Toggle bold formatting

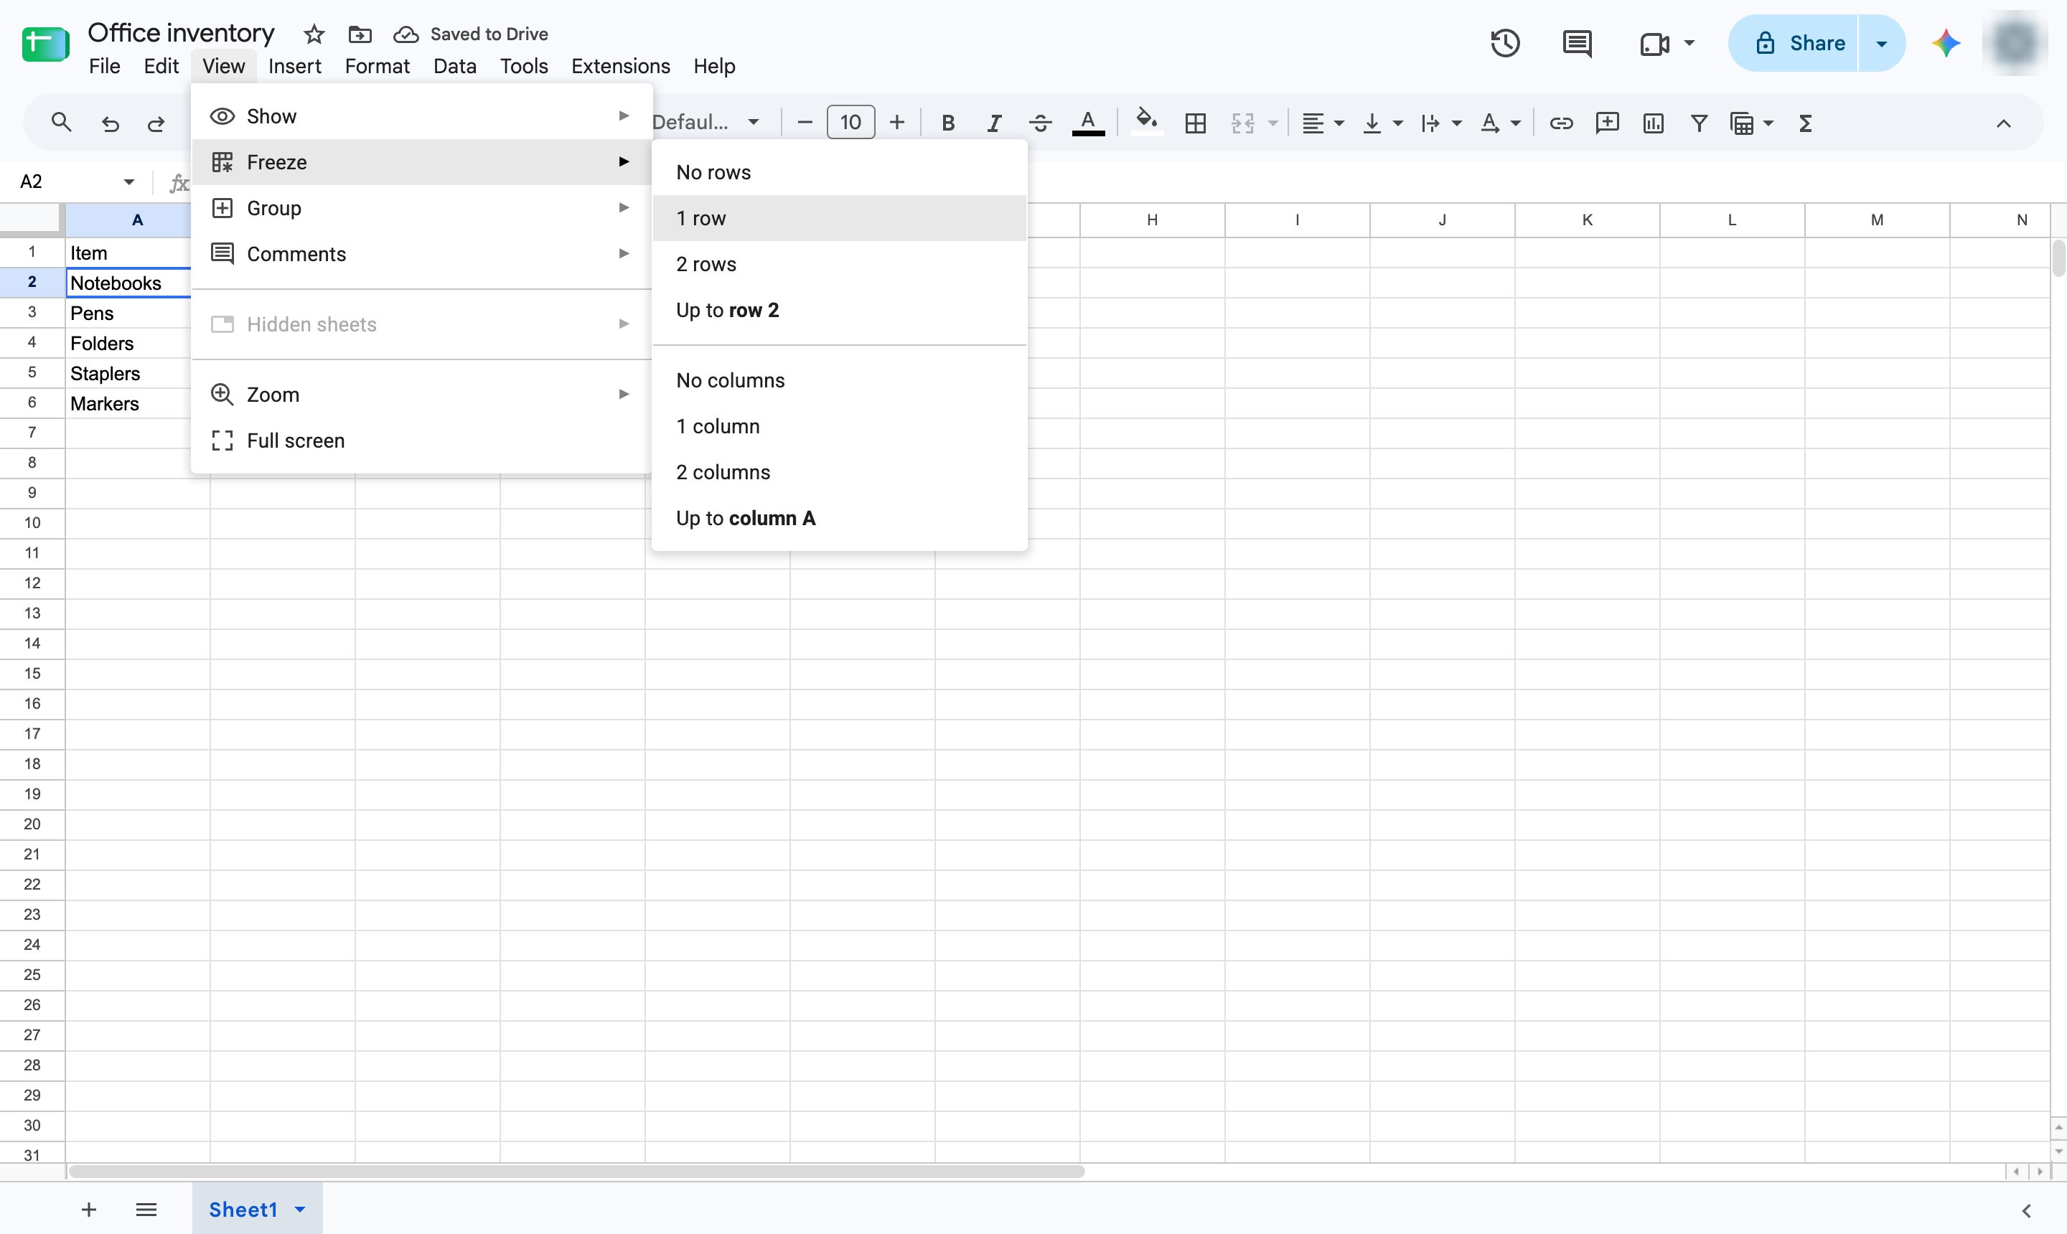click(x=947, y=123)
